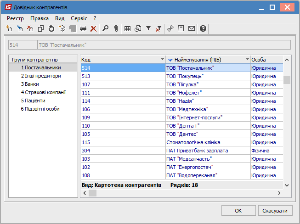Image resolution: width=300 pixels, height=224 pixels.
Task: Select row ТОВ "Покупець"
Action: coord(182,76)
